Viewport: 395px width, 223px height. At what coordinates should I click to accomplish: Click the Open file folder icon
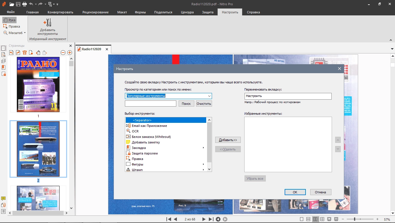coord(12,4)
